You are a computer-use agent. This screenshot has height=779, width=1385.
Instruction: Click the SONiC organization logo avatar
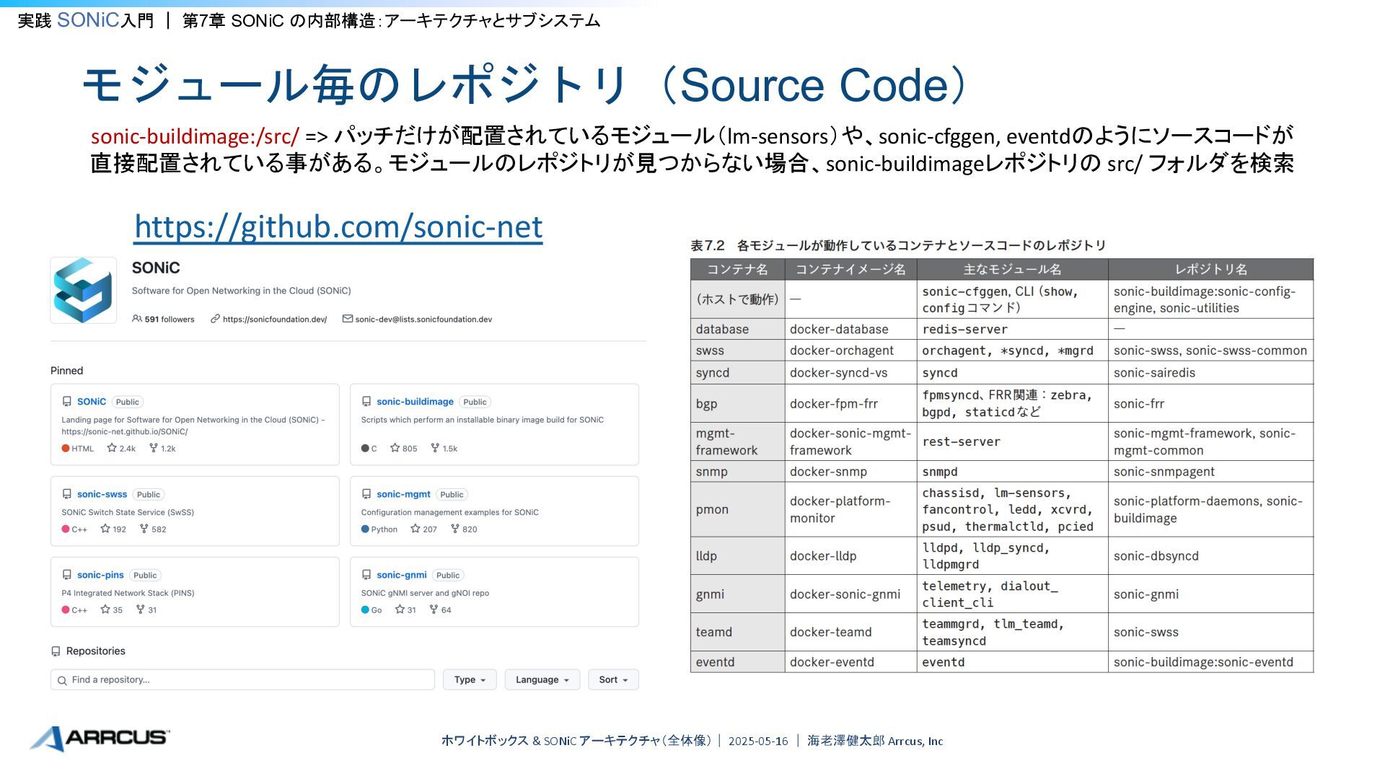(x=83, y=290)
